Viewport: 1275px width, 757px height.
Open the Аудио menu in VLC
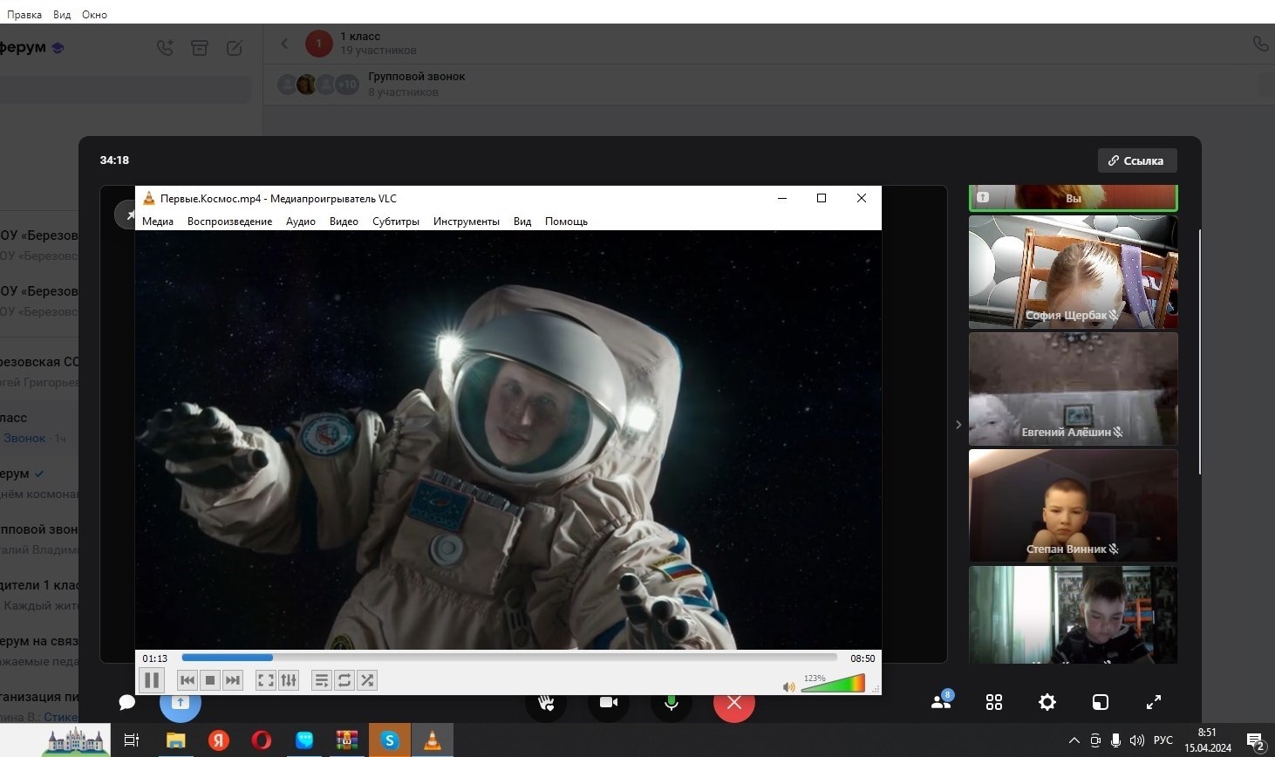coord(301,222)
